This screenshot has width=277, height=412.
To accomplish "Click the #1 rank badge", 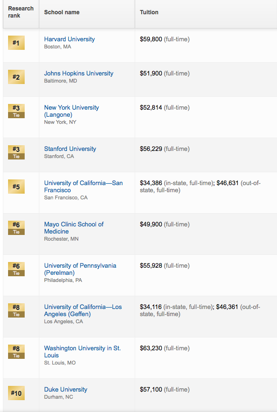I will 16,43.
